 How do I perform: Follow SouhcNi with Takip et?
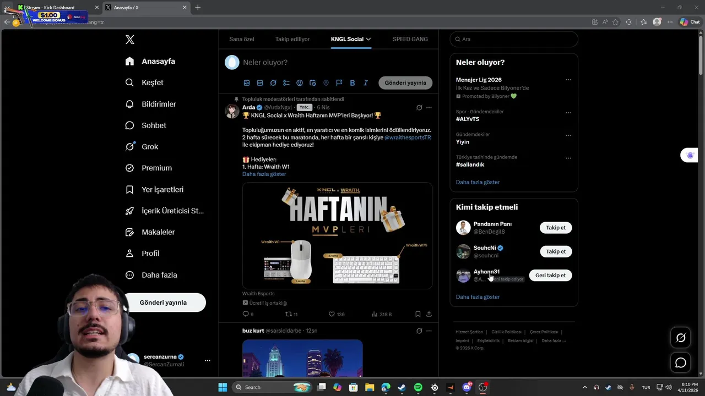556,251
